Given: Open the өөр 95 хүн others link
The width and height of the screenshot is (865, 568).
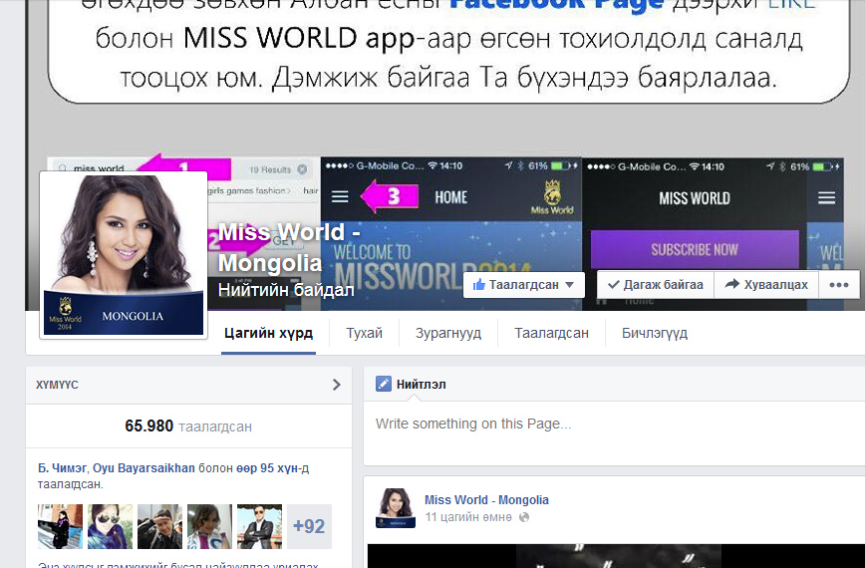Looking at the screenshot, I should click(x=267, y=468).
